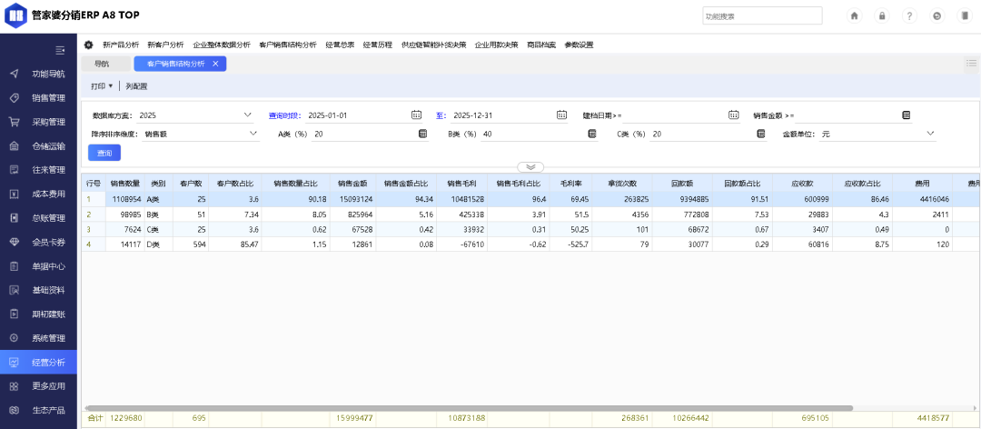Open 商品档案 menu item

point(541,45)
